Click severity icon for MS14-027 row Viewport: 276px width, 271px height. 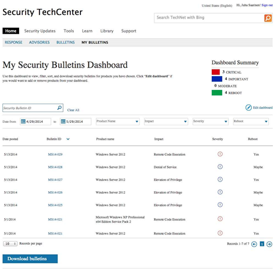pyautogui.click(x=220, y=179)
